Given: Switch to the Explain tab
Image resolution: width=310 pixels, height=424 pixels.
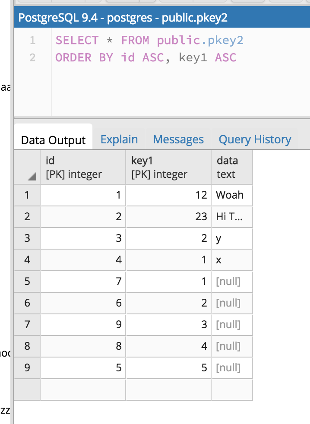Looking at the screenshot, I should 119,139.
